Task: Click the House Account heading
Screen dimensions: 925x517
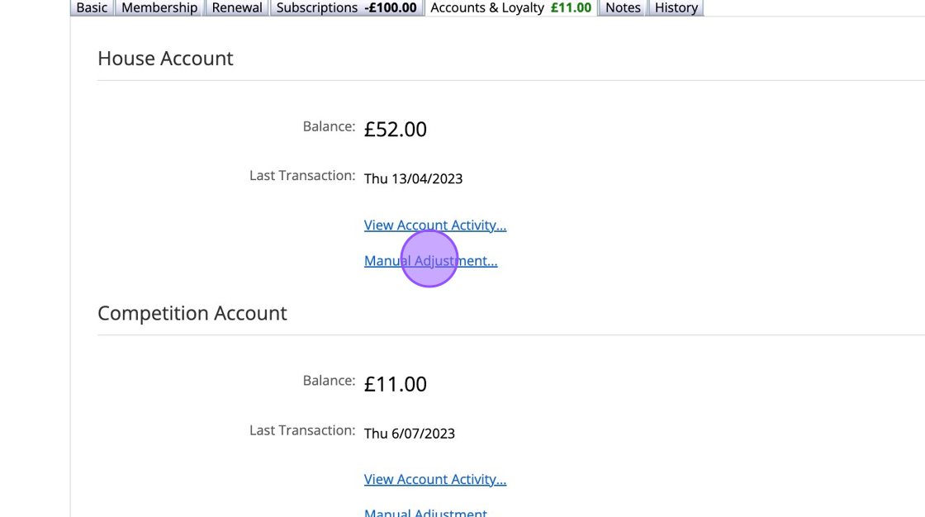Action: click(x=165, y=59)
